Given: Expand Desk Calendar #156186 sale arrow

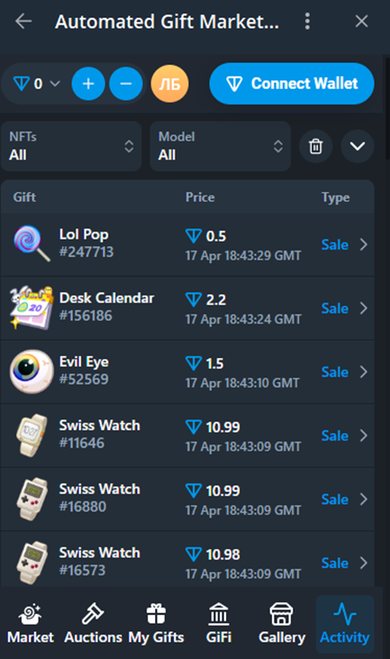Looking at the screenshot, I should (x=364, y=308).
